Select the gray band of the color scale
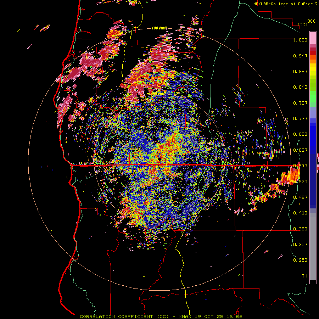 (313, 246)
